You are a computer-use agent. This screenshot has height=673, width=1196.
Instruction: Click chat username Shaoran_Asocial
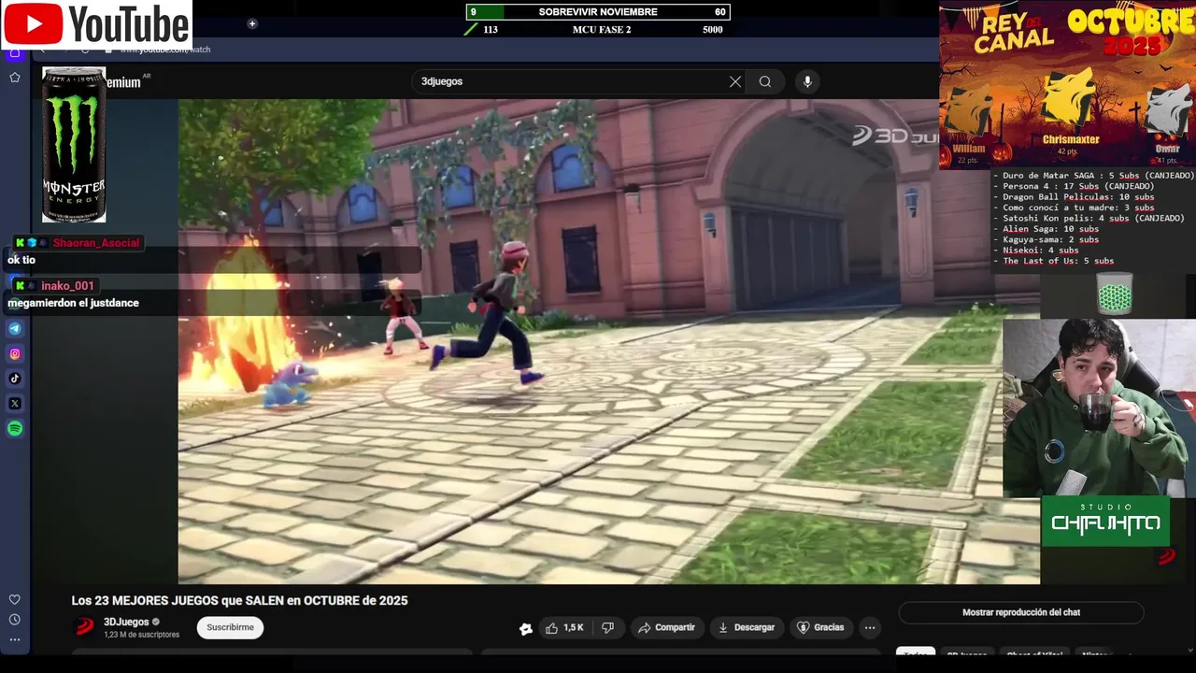(x=96, y=243)
